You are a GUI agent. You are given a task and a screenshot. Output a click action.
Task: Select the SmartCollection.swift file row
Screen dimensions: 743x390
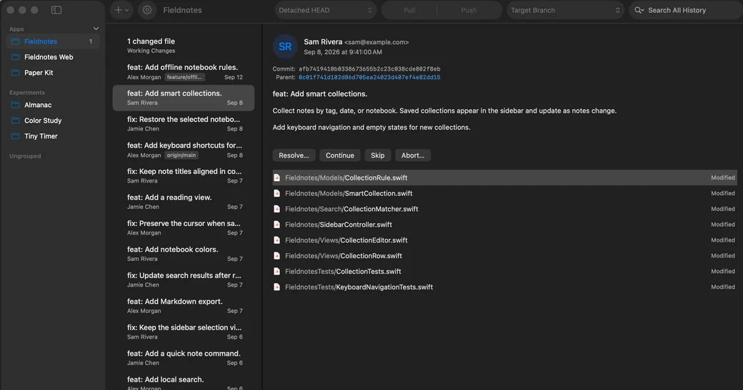[x=504, y=193]
